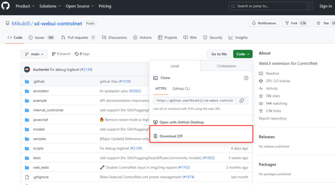335x185 pixels.
Task: Open the Security tab
Action: pos(213,37)
